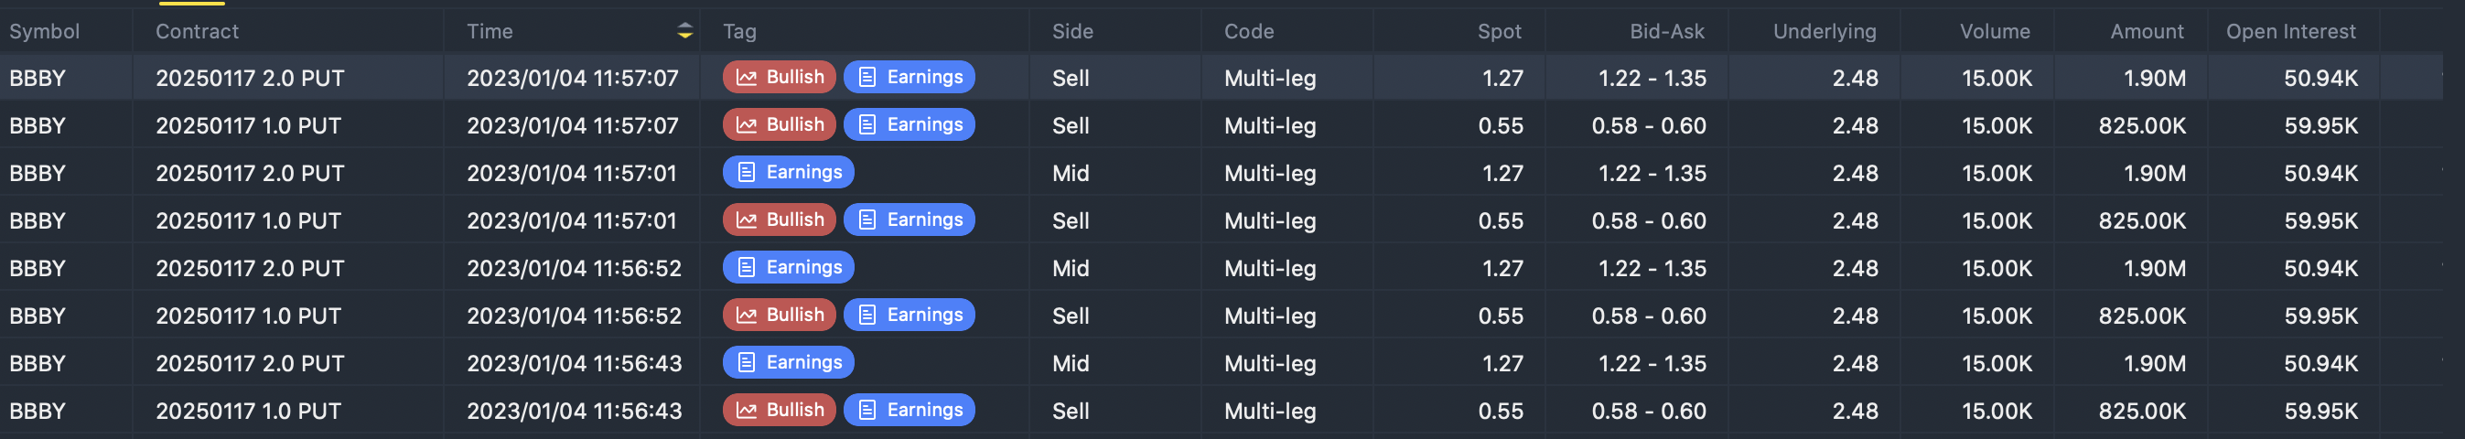This screenshot has width=2465, height=439.
Task: Select Earnings tag in 11:57:01 2.0 PUT row
Action: pyautogui.click(x=789, y=172)
